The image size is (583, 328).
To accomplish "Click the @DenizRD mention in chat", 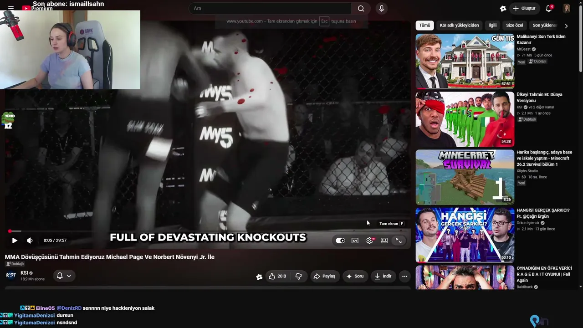I will pyautogui.click(x=69, y=308).
